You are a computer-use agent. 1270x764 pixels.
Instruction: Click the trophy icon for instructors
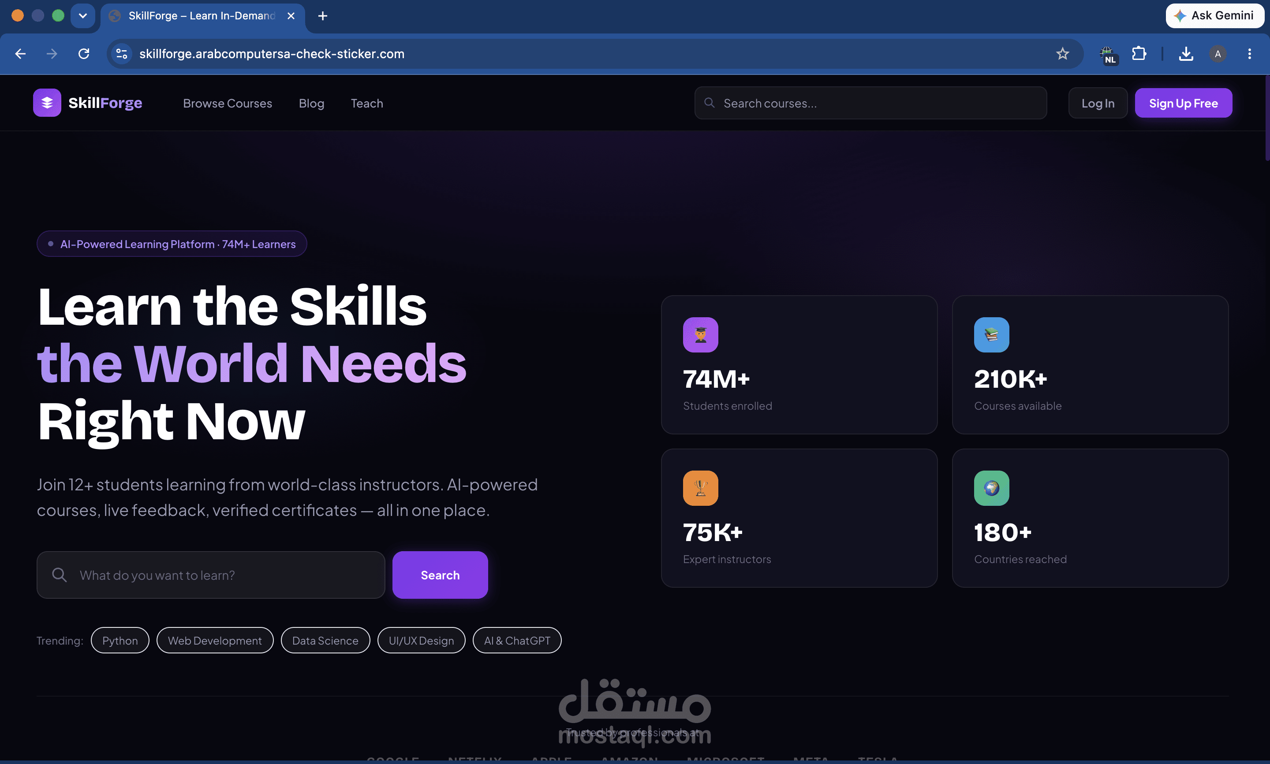coord(700,488)
